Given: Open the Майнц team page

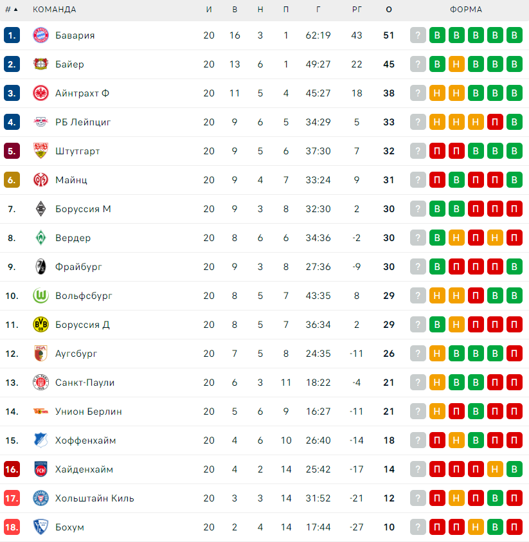Looking at the screenshot, I should click(x=71, y=180).
